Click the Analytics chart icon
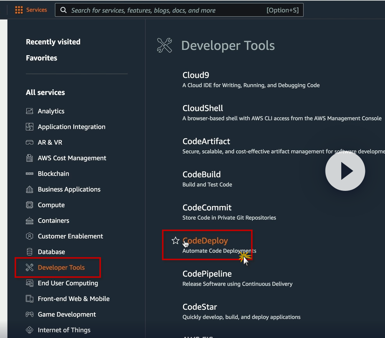 pyautogui.click(x=30, y=111)
